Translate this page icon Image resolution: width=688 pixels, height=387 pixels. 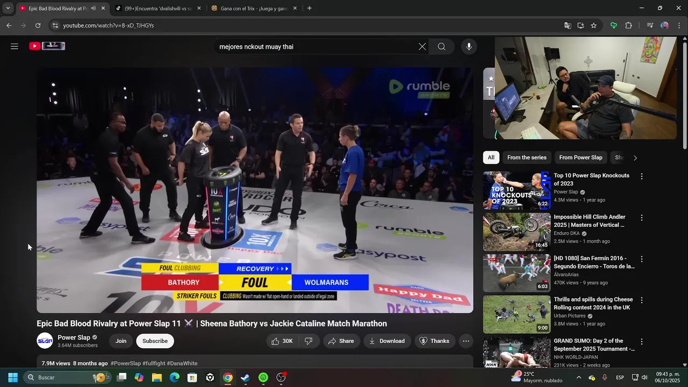click(568, 25)
